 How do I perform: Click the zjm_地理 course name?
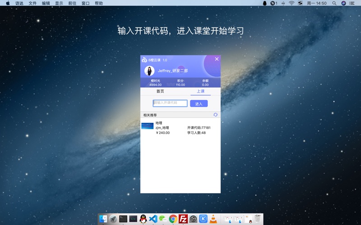click(162, 128)
